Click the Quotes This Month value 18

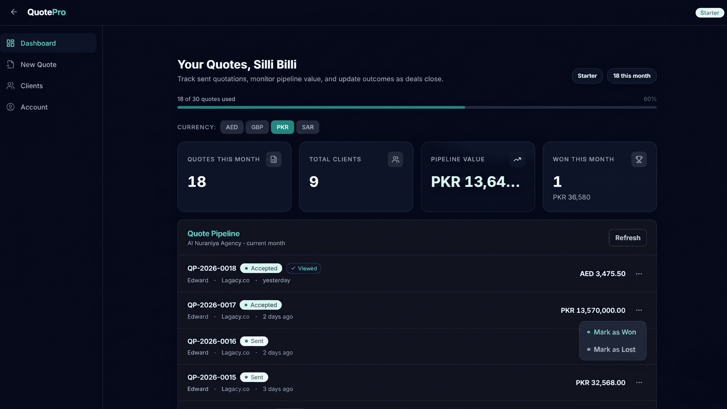click(197, 182)
